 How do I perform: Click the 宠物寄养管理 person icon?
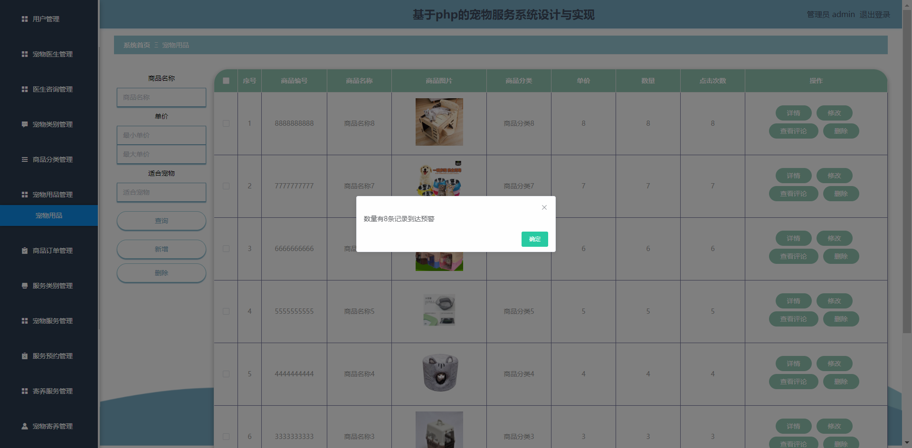pyautogui.click(x=25, y=426)
